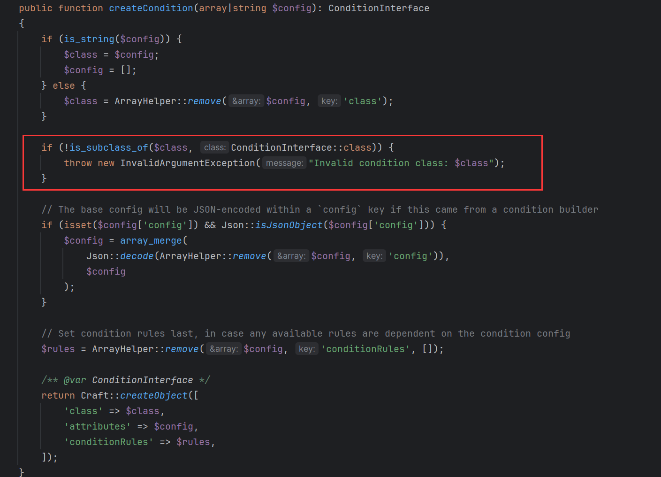Click the Craft class reference
661x477 pixels.
pyautogui.click(x=95, y=395)
